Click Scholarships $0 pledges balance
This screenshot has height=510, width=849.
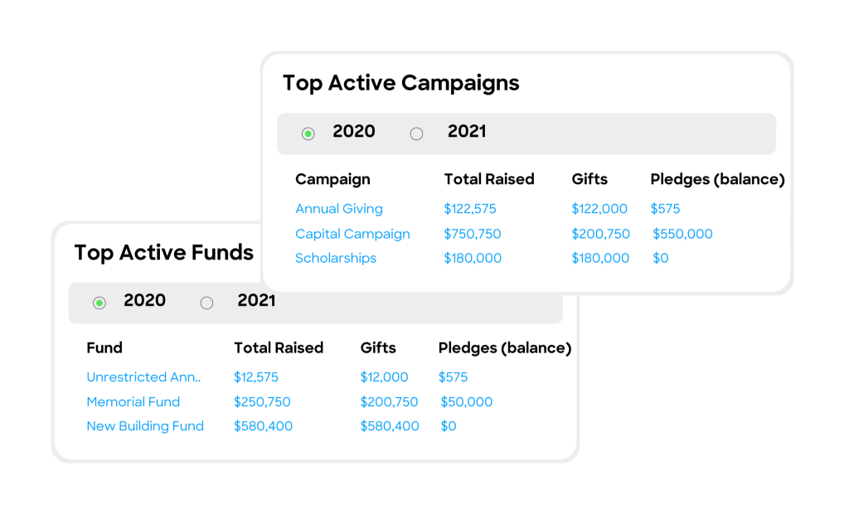661,258
